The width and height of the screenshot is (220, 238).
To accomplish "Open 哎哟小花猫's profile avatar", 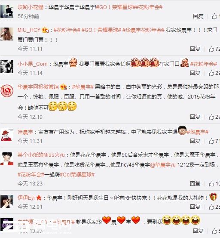I will (7, 11).
